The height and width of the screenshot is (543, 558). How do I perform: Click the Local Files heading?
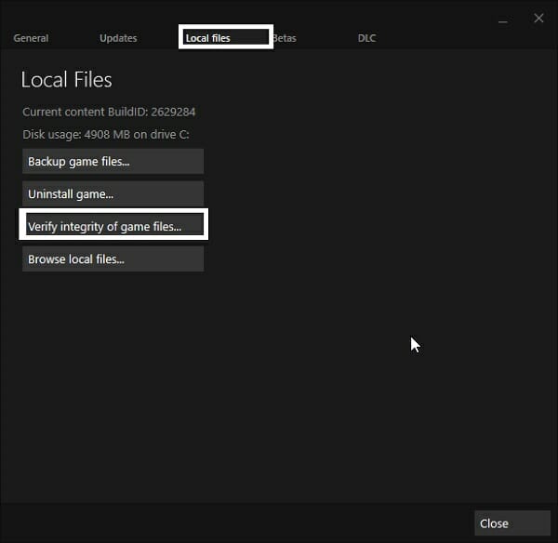click(x=67, y=80)
